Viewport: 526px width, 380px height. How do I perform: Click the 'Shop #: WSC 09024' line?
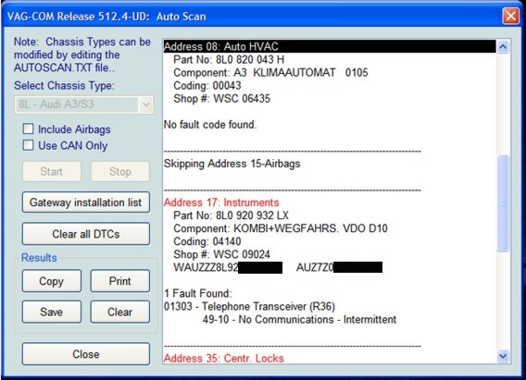coord(221,254)
